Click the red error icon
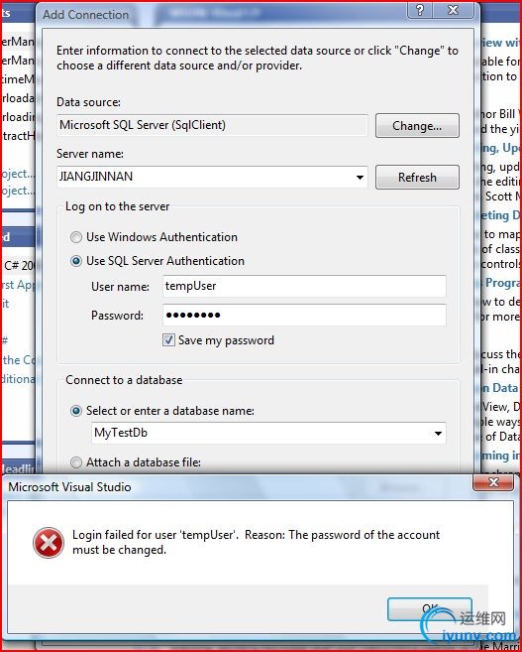 (x=49, y=543)
